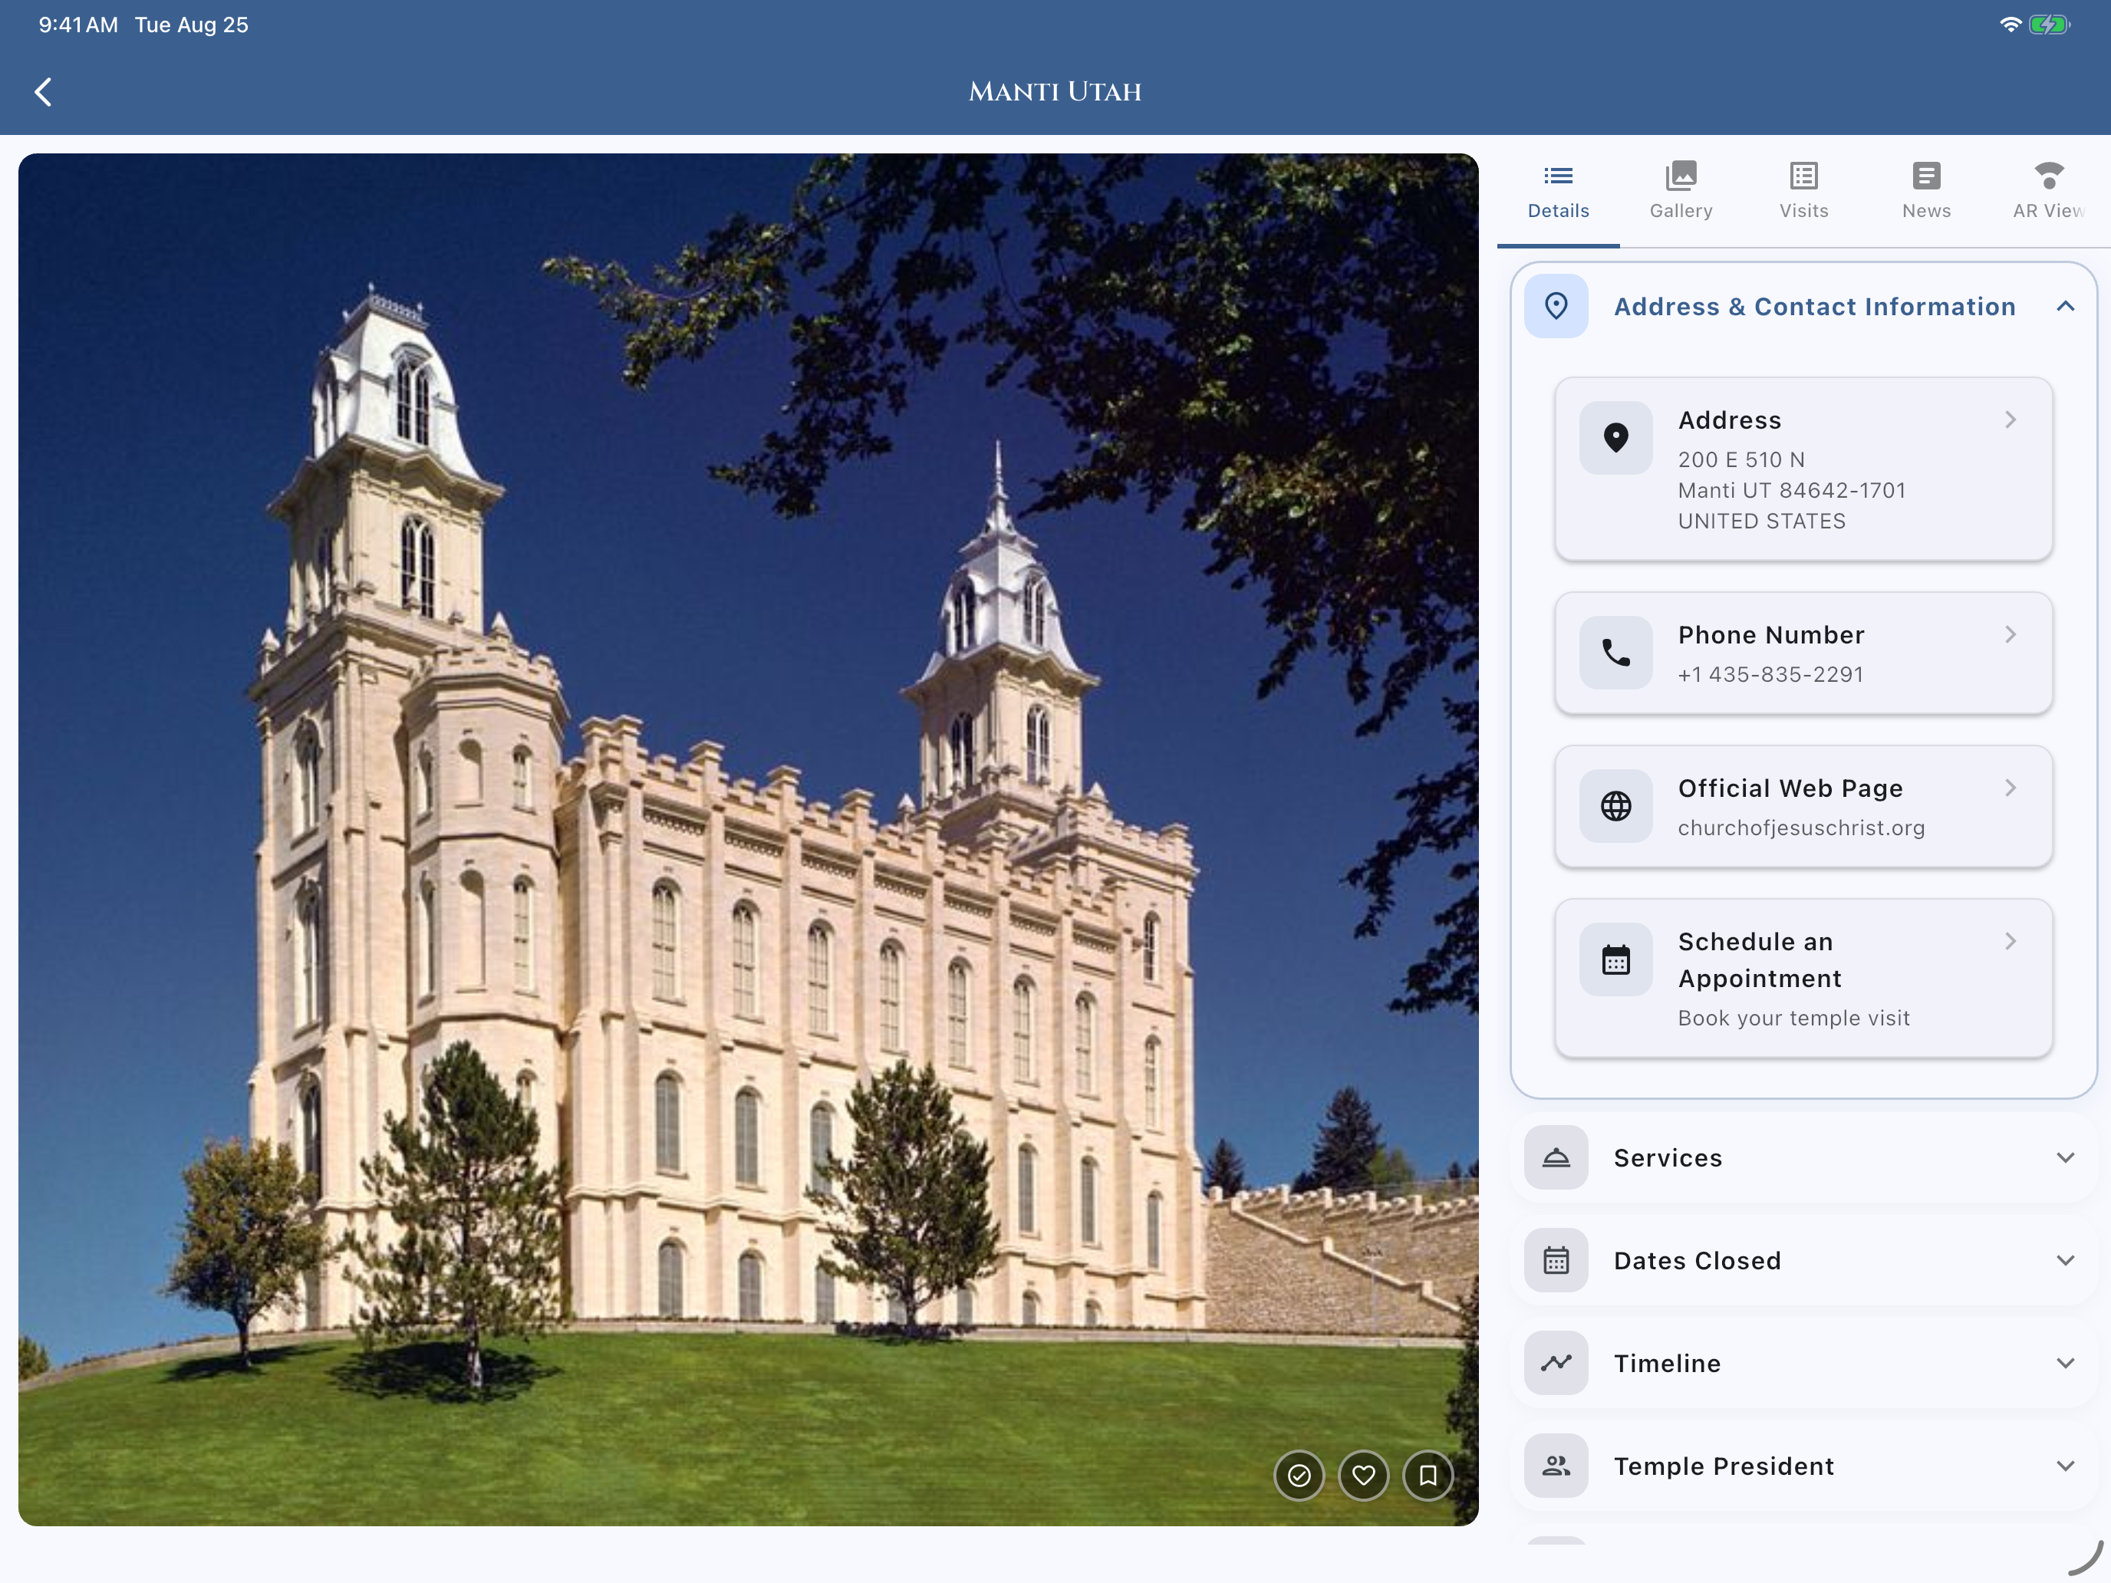Screen dimensions: 2111x1583
Task: Click the Gallery tab images icon
Action: [1681, 176]
